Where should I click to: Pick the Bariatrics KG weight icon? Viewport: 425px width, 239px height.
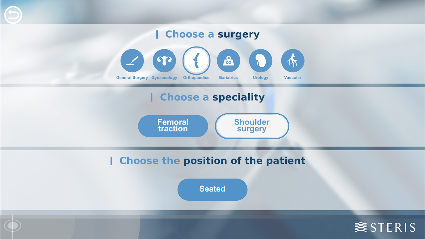point(228,61)
